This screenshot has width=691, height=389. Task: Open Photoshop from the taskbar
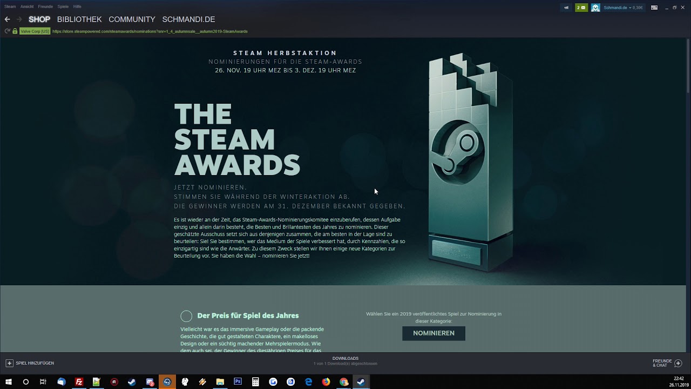tap(238, 381)
